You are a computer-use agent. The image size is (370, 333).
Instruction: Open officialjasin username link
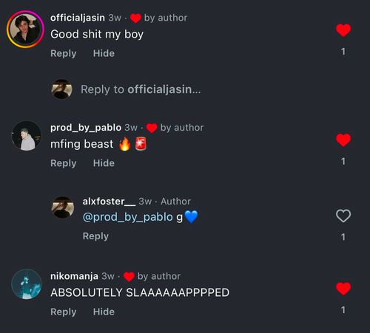click(x=78, y=18)
